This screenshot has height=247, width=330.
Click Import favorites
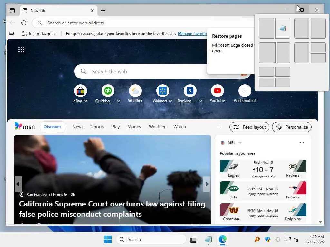tap(39, 33)
